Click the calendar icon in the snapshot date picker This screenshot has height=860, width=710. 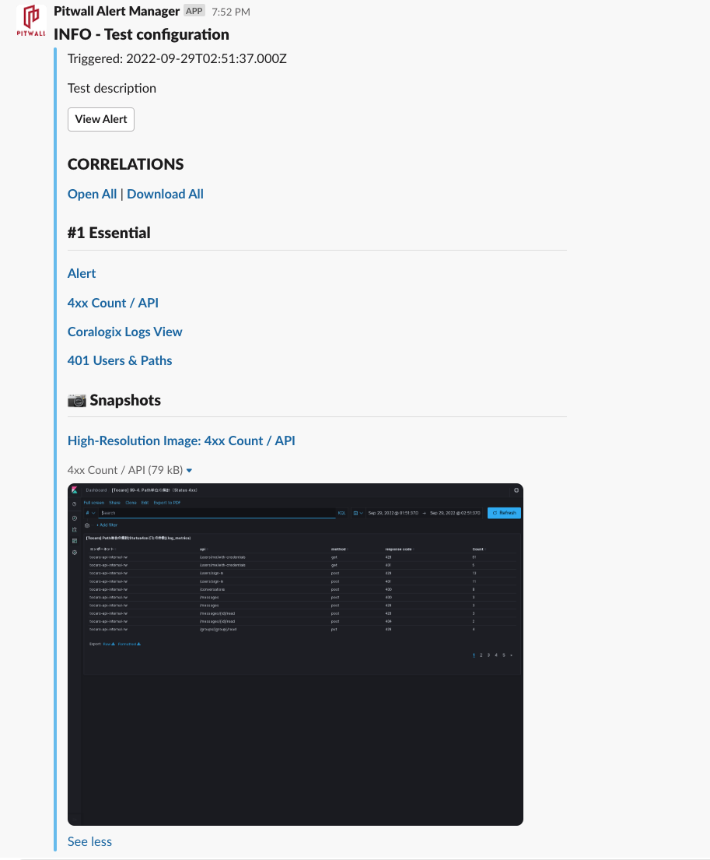(x=356, y=513)
